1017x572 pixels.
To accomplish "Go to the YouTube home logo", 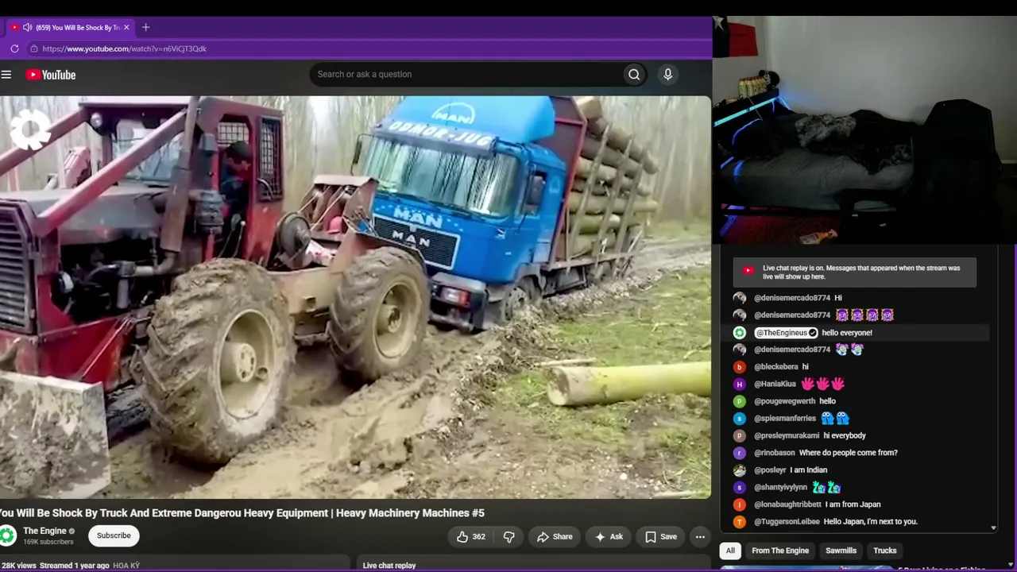I will click(50, 75).
